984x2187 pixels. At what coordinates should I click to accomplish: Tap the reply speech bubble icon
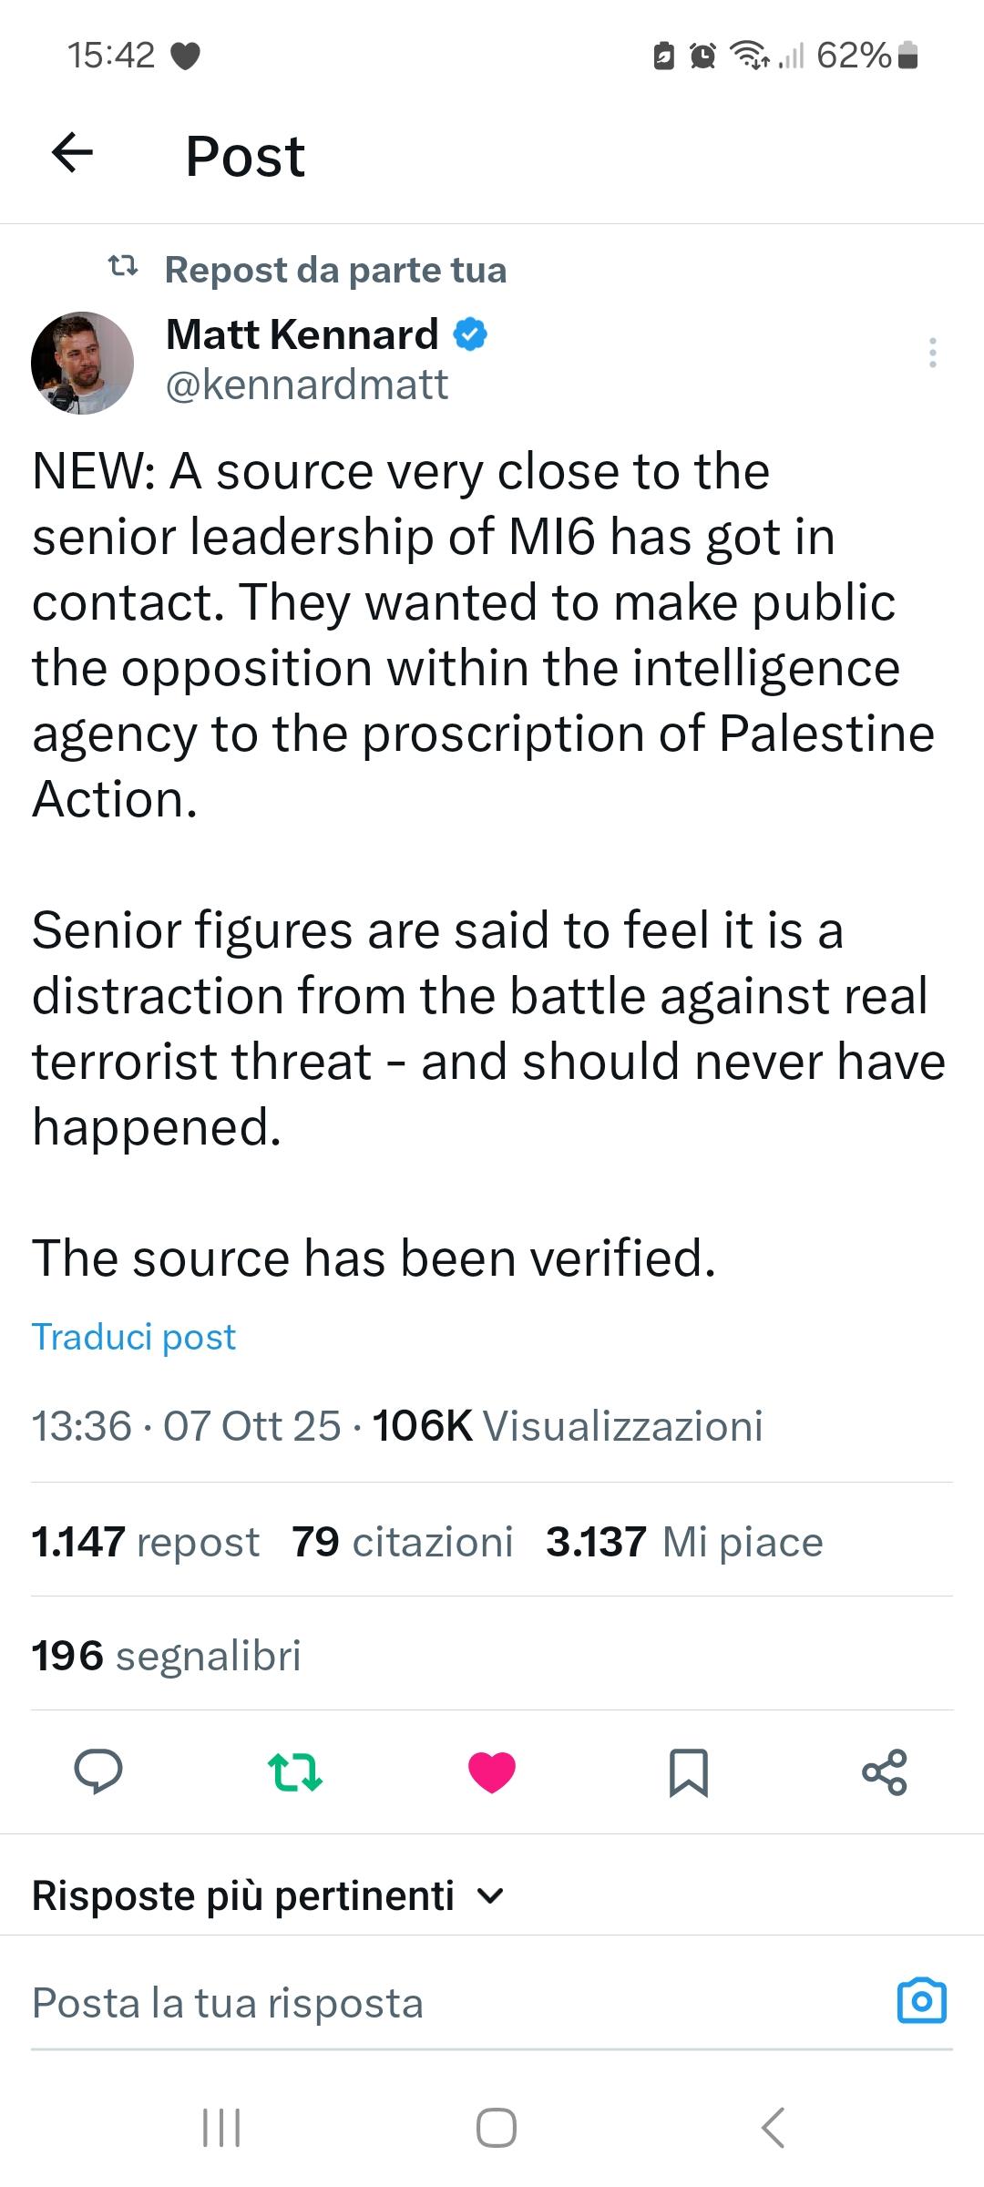(x=98, y=1771)
